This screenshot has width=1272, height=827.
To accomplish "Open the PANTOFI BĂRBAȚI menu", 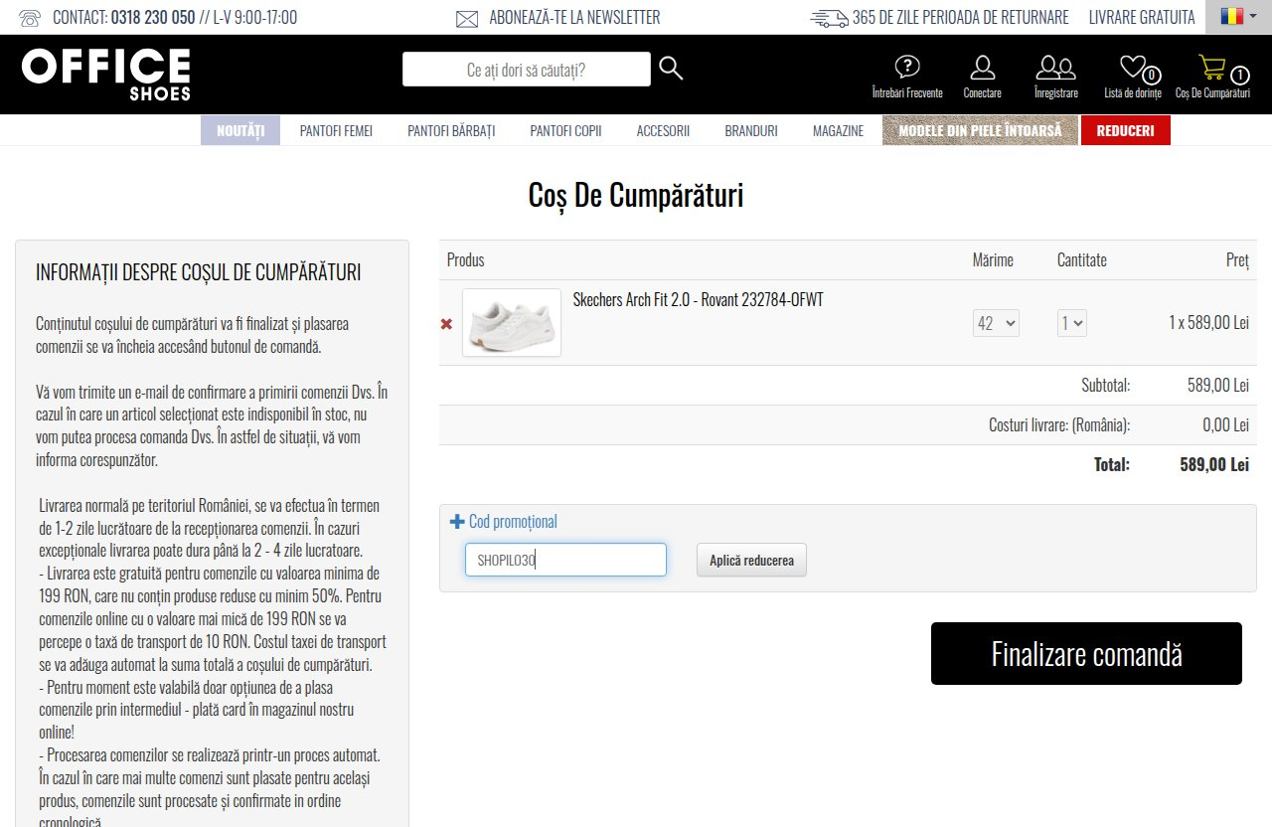I will click(x=451, y=130).
